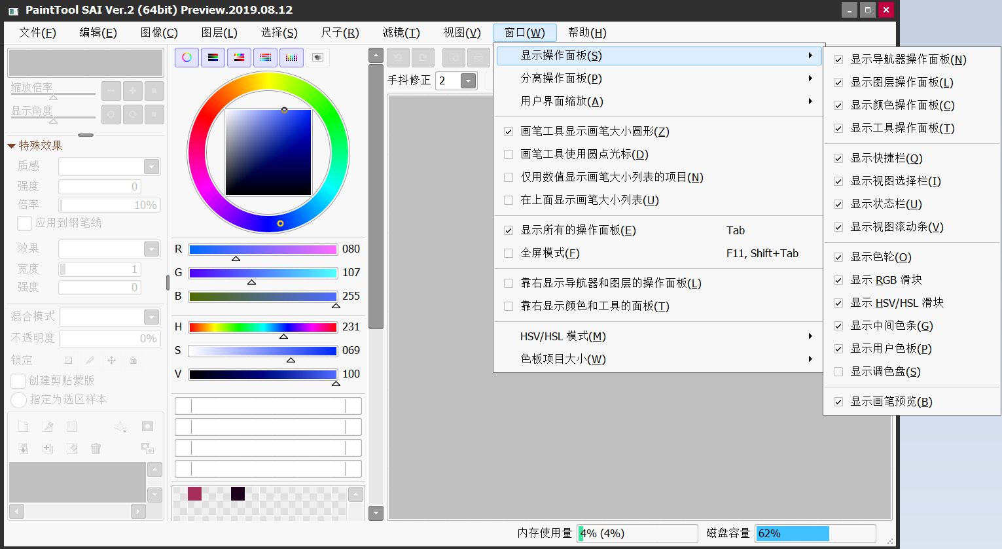Click the merge layer down icon
Viewport: 1002px width, 549px height.
pyautogui.click(x=23, y=448)
